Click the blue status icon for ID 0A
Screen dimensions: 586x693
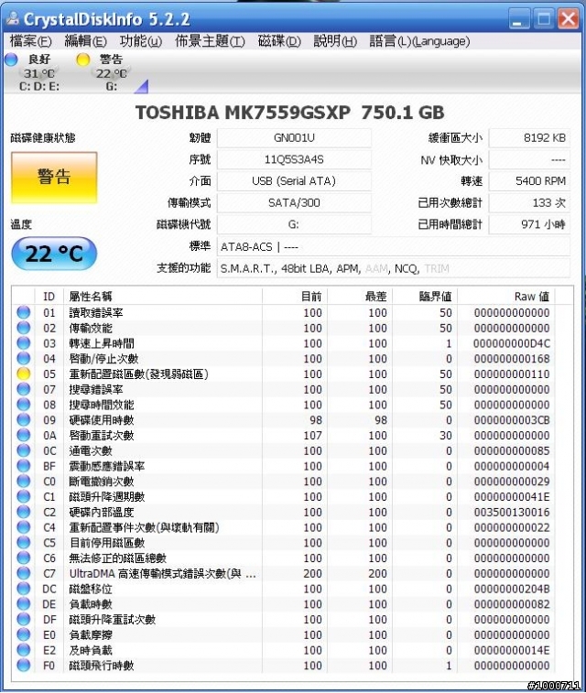pos(24,436)
